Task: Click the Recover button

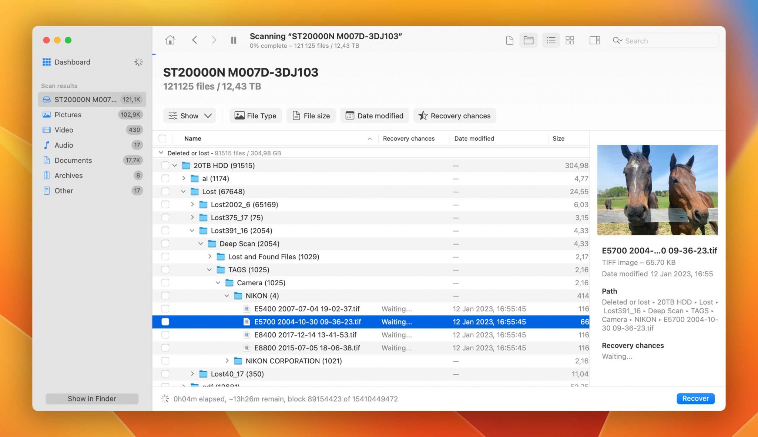Action: pyautogui.click(x=695, y=399)
